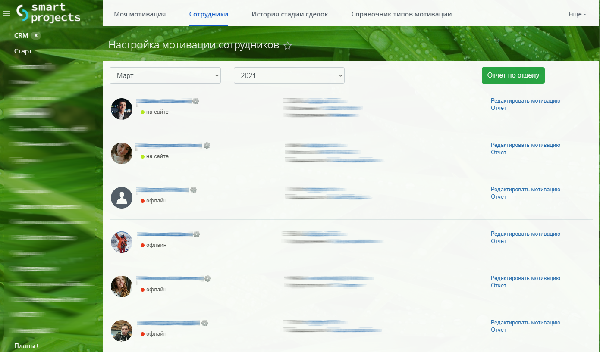Viewport: 600px width, 352px height.
Task: Switch to the Моя мотивация tab
Action: point(140,14)
